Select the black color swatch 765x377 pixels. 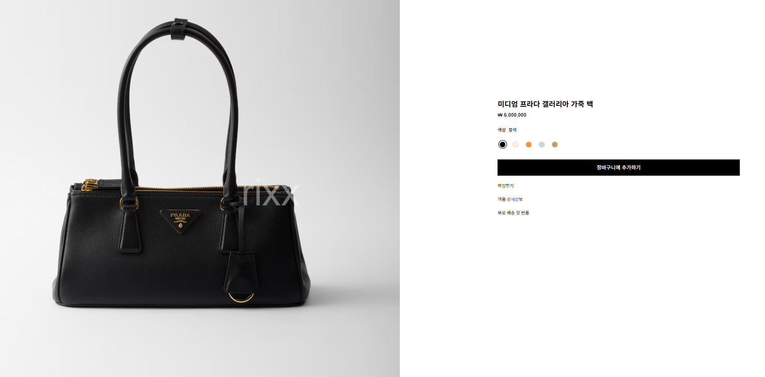point(502,144)
